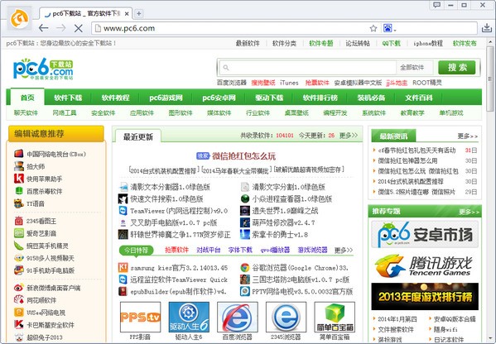This screenshot has width=496, height=344.
Task: Click the samsung kies icon
Action: (123, 268)
